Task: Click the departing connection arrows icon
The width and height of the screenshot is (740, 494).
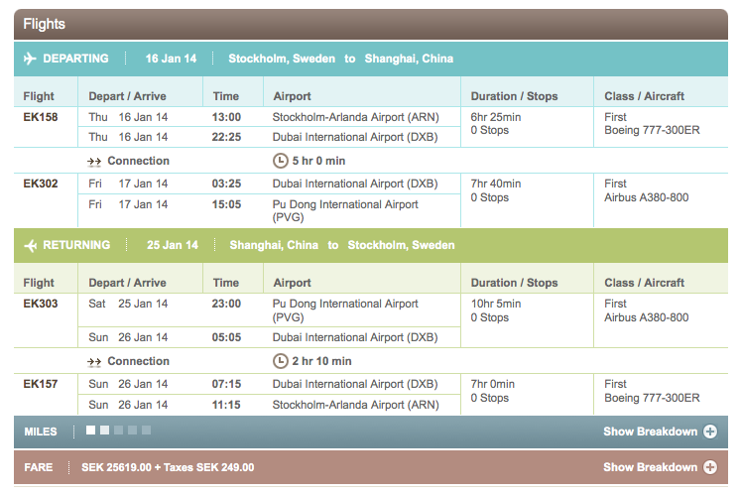Action: point(95,161)
